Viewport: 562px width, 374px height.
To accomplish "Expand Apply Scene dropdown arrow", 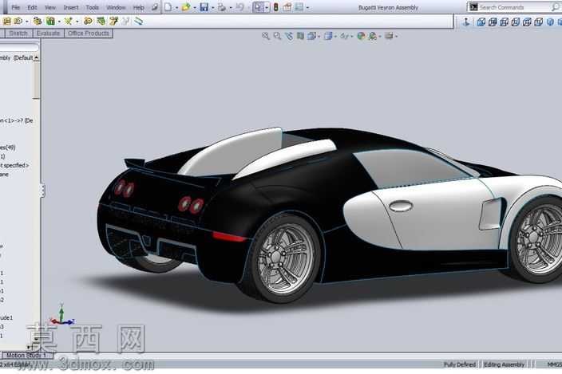I will [x=379, y=36].
